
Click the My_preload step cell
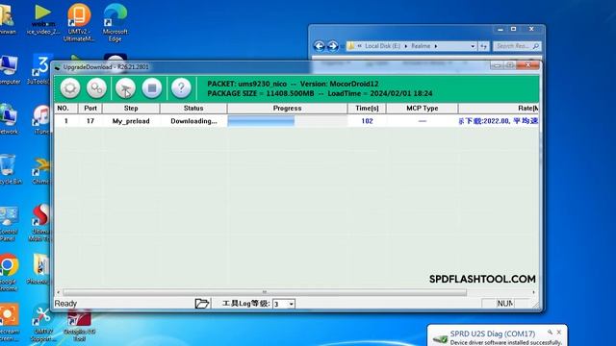[131, 121]
